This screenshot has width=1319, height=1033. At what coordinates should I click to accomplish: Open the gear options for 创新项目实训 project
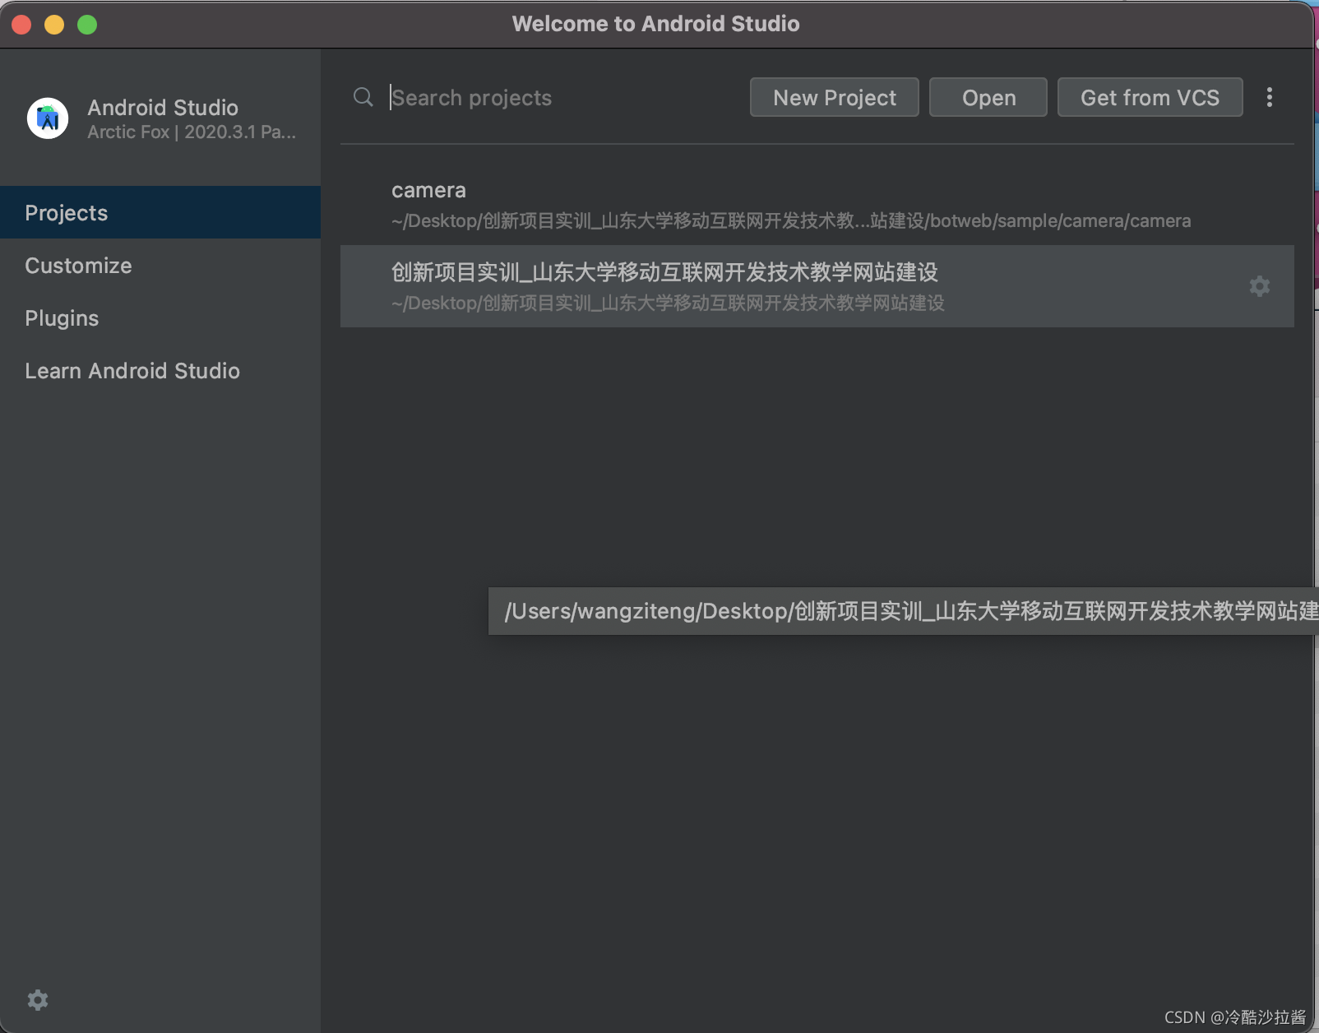pos(1260,286)
